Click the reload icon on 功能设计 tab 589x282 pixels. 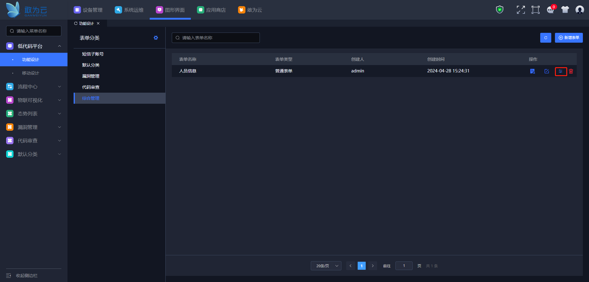click(76, 23)
